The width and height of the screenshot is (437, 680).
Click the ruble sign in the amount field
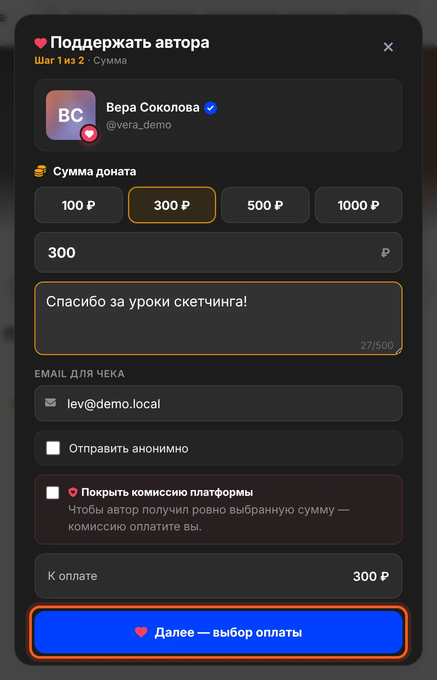click(385, 252)
